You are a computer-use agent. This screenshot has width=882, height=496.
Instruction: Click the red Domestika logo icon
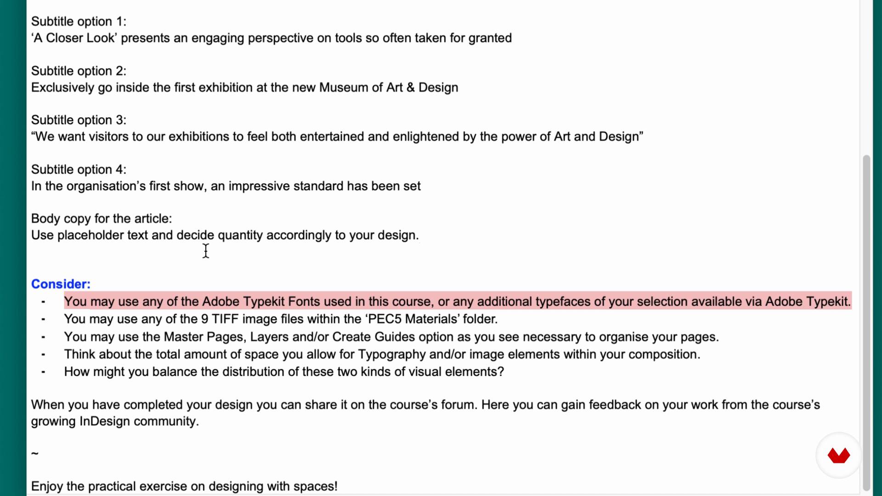(839, 456)
